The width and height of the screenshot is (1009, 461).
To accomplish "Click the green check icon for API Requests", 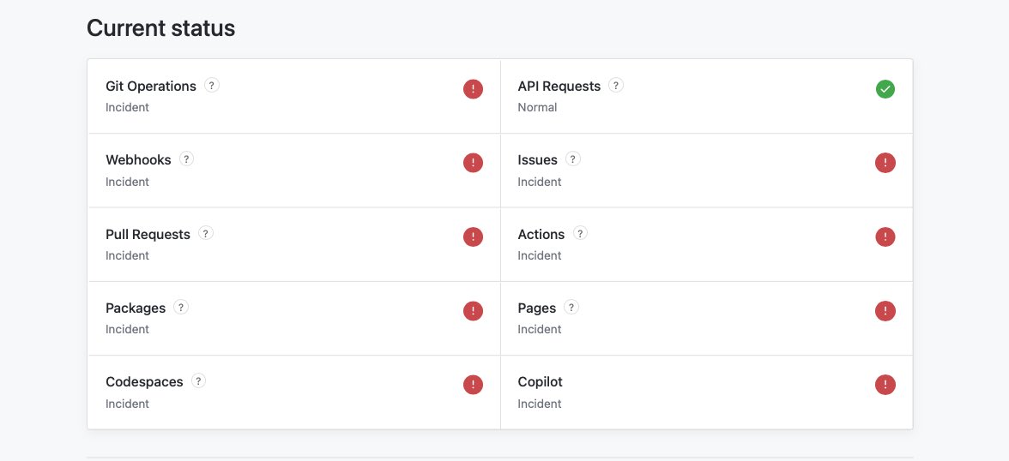I will 885,89.
